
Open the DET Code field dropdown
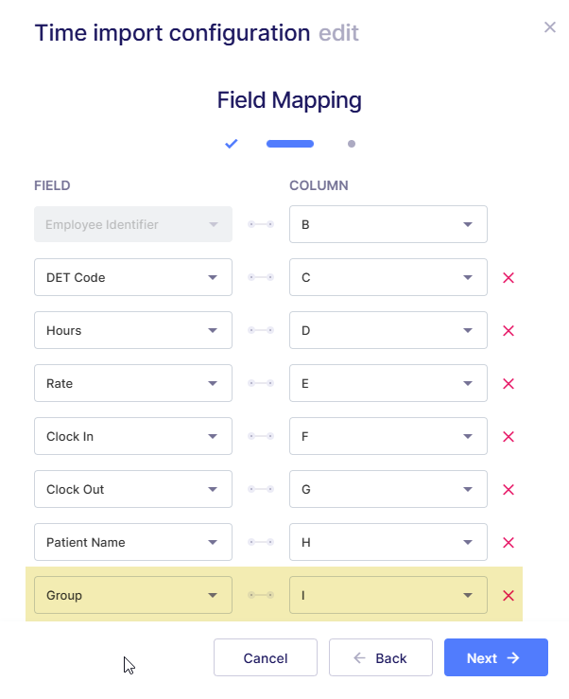[133, 277]
